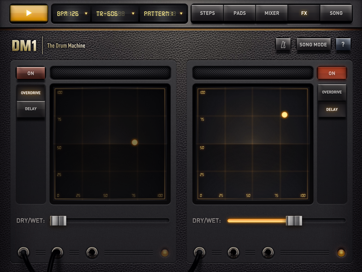Expand the TR-606 drum kit dropdown
The image size is (362, 272).
click(x=116, y=14)
